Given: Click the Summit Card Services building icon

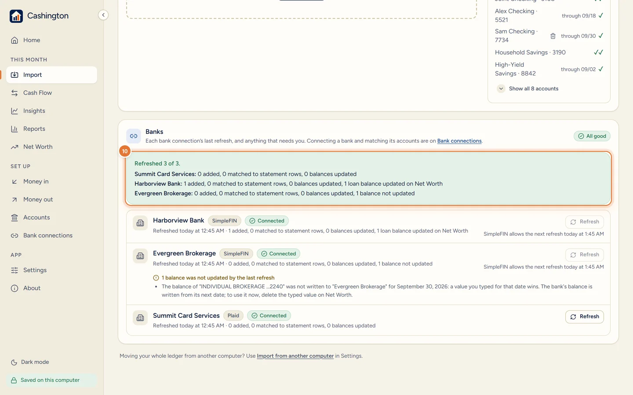Looking at the screenshot, I should [140, 318].
